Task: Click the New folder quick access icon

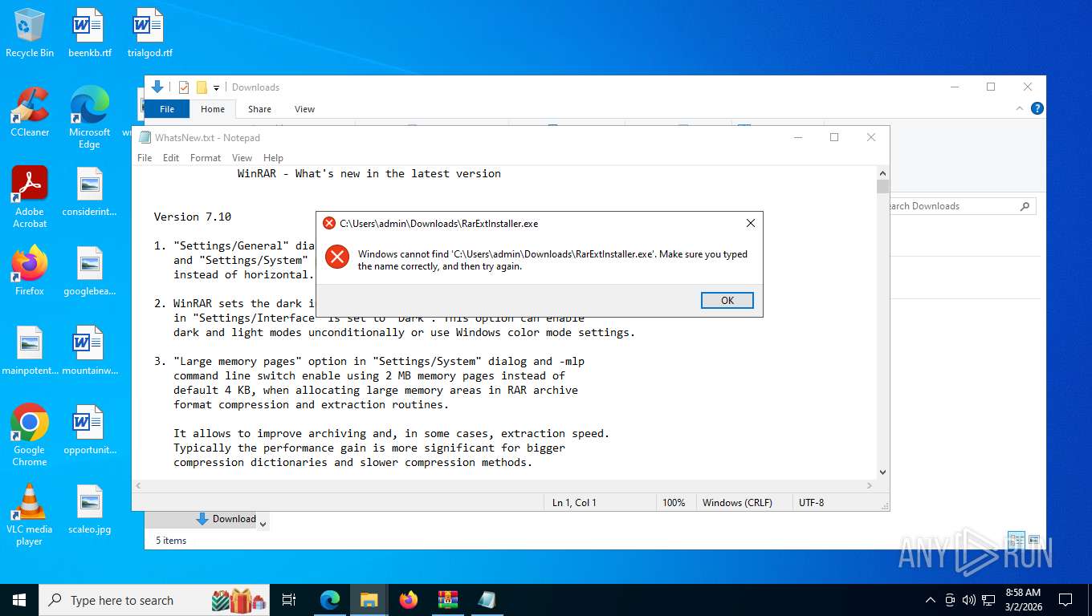Action: (202, 87)
